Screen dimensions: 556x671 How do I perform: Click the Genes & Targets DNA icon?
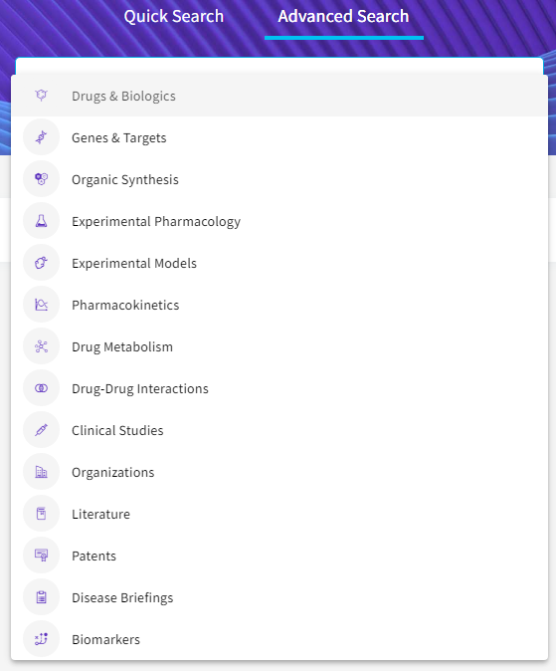tap(41, 137)
